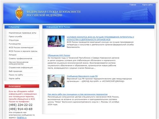Click the Федеральная служба безопасности title text

coord(53,13)
